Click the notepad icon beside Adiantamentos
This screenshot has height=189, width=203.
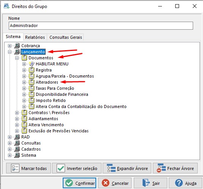24,119
